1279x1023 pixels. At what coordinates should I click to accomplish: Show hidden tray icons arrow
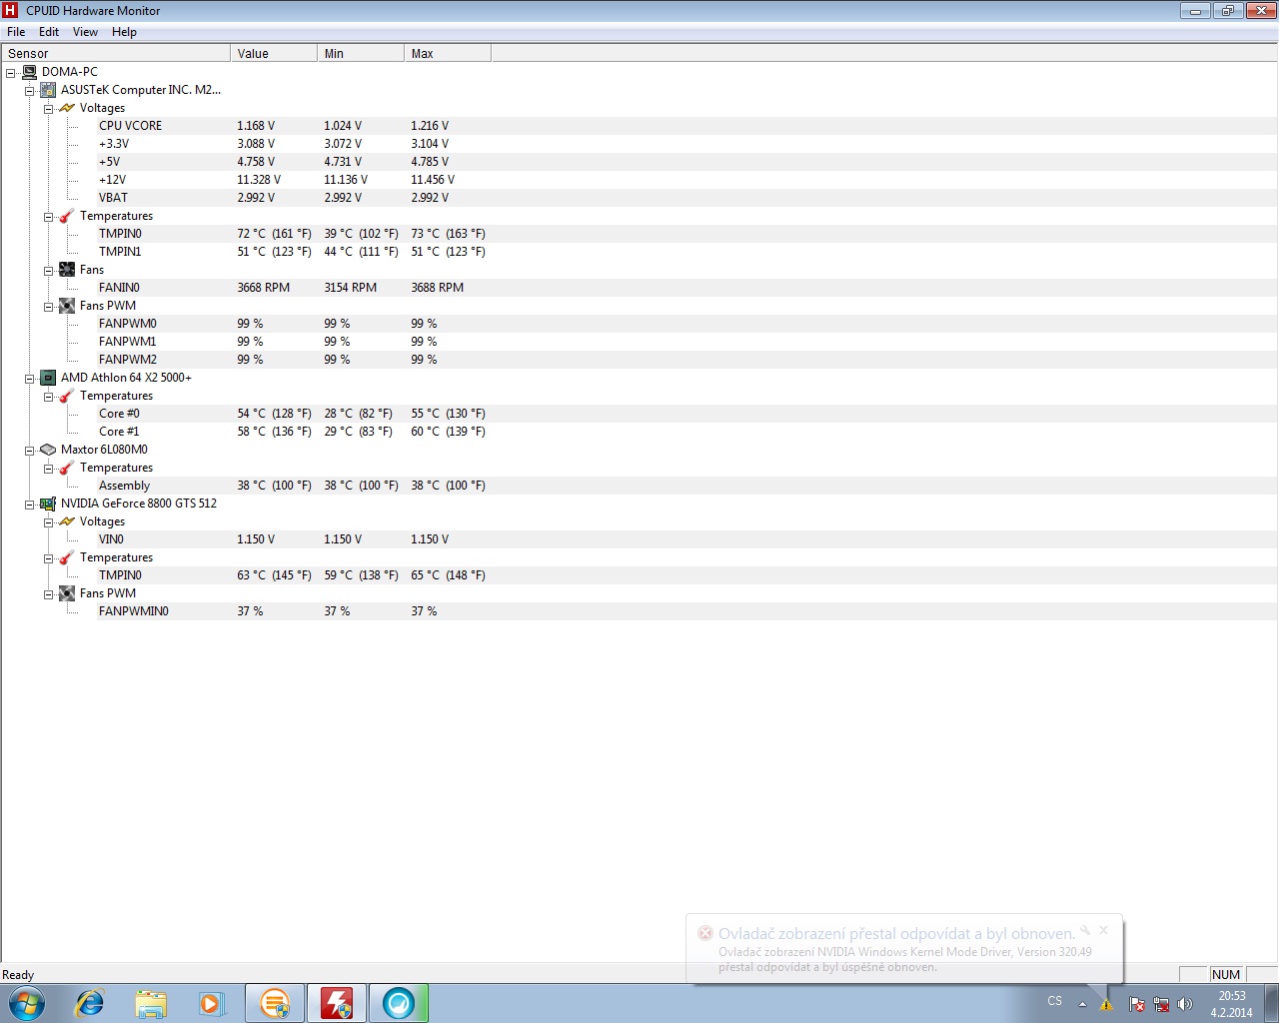pos(1082,1004)
